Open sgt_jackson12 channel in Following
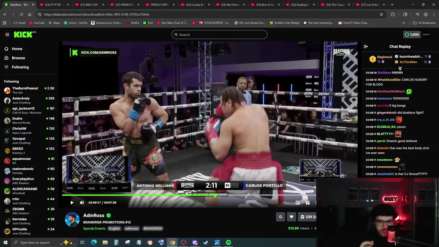439x247 pixels. (29, 110)
